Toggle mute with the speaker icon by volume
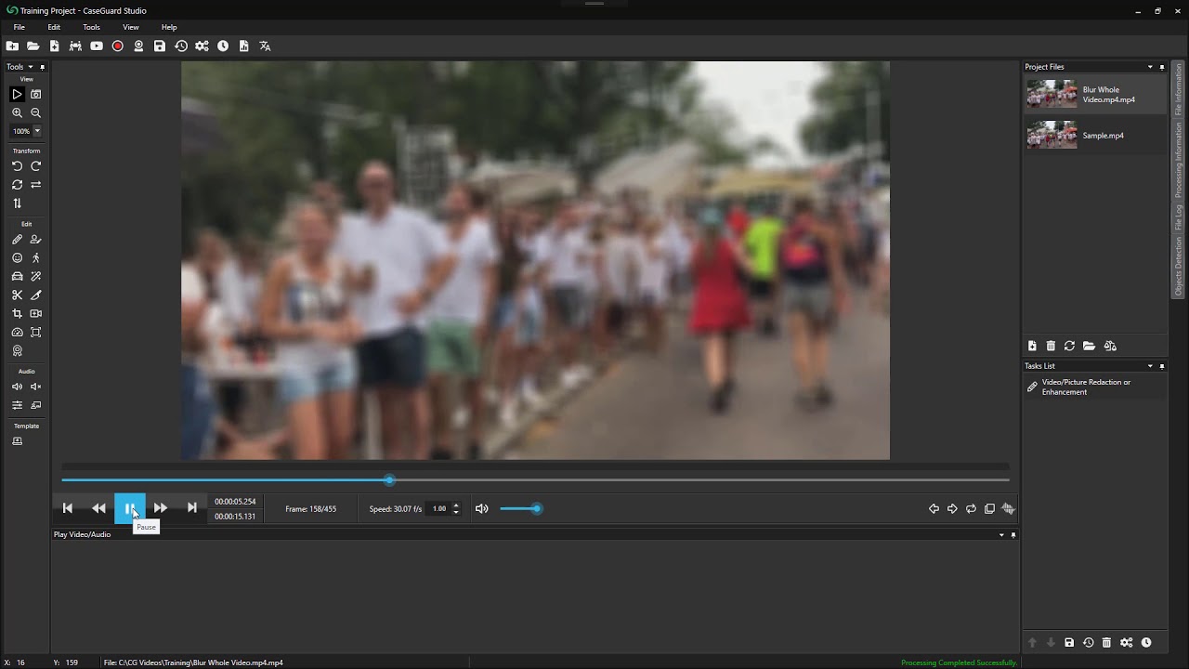This screenshot has height=669, width=1189. click(481, 509)
